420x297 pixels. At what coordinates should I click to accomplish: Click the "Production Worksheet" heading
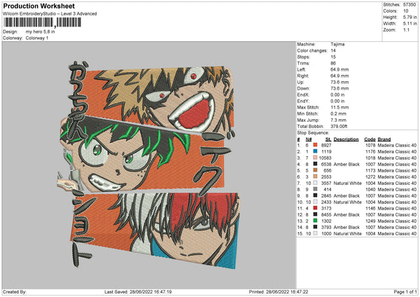coord(39,6)
